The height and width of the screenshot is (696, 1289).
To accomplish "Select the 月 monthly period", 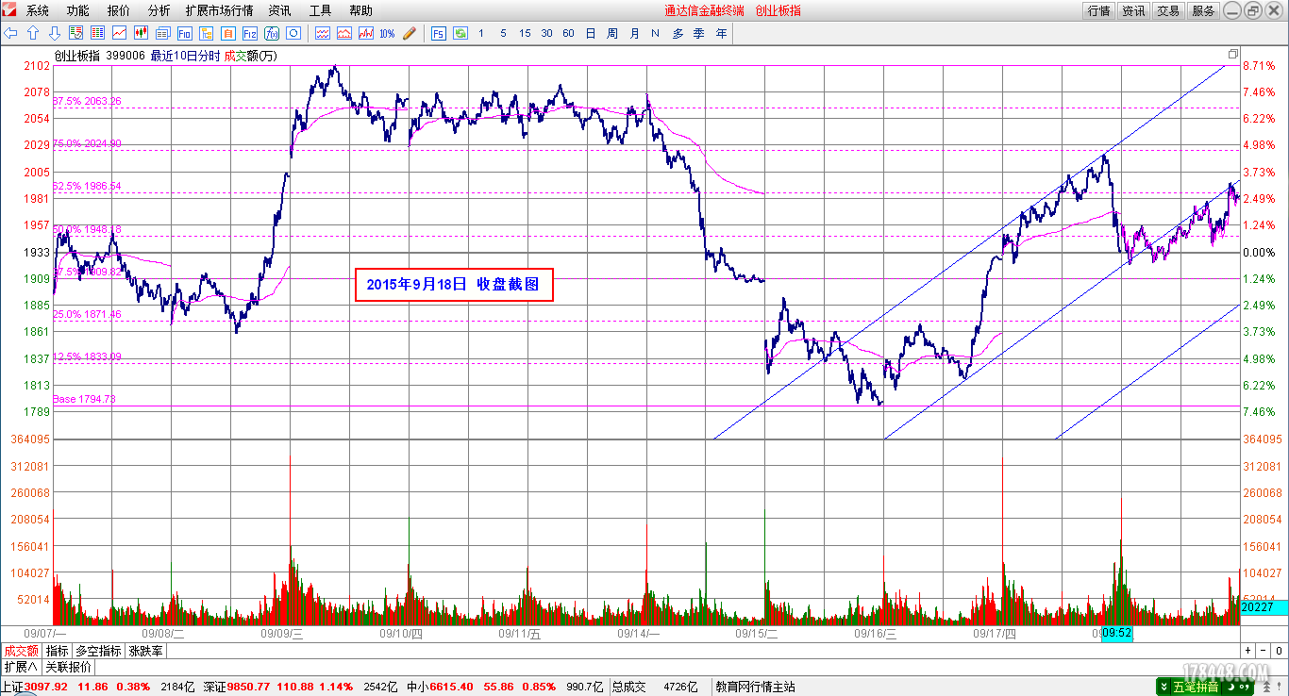I will (x=634, y=33).
